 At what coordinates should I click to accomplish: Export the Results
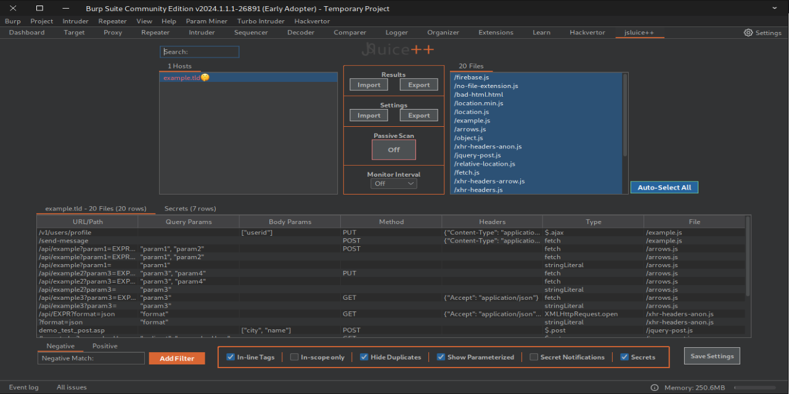[x=419, y=84]
